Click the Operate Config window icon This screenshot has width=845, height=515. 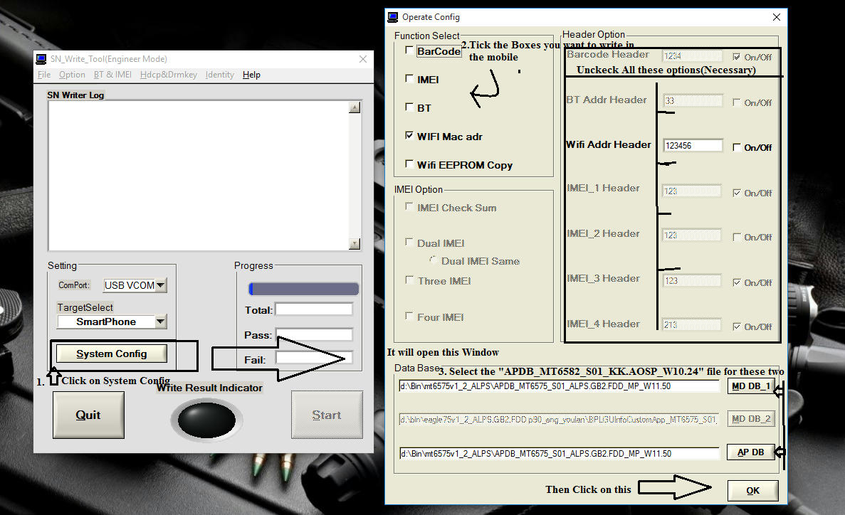(x=393, y=17)
